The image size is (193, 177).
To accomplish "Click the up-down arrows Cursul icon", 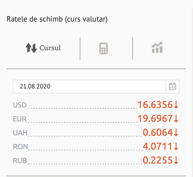I will pos(31,48).
